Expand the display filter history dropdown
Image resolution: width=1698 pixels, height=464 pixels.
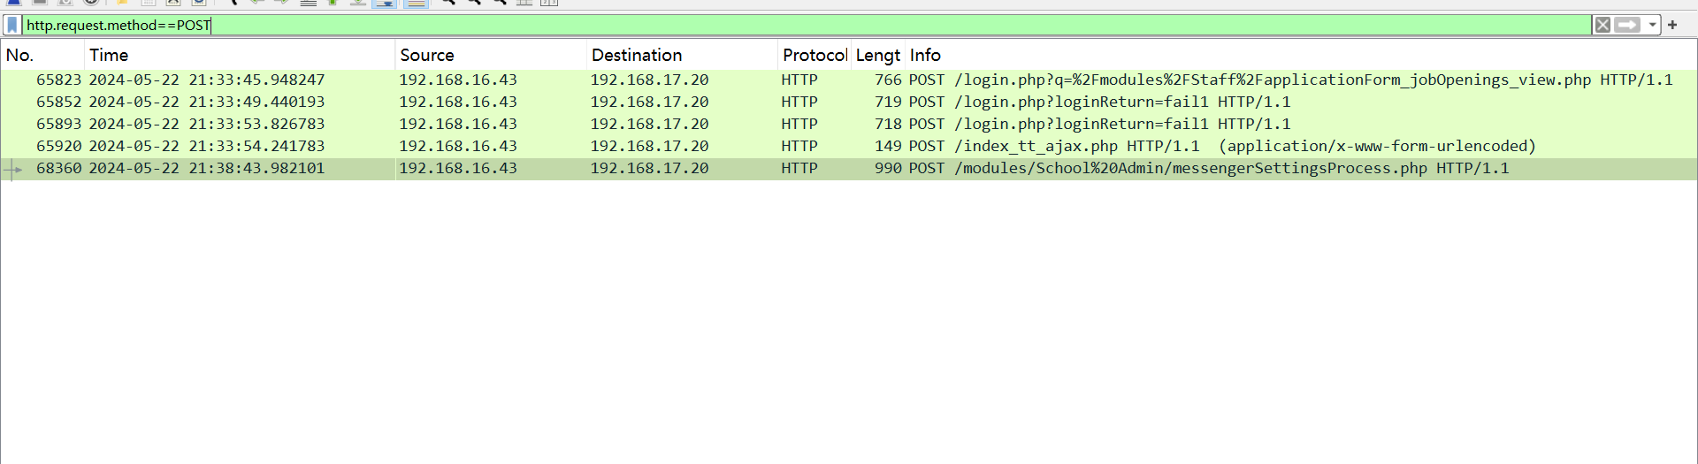[x=1652, y=26]
